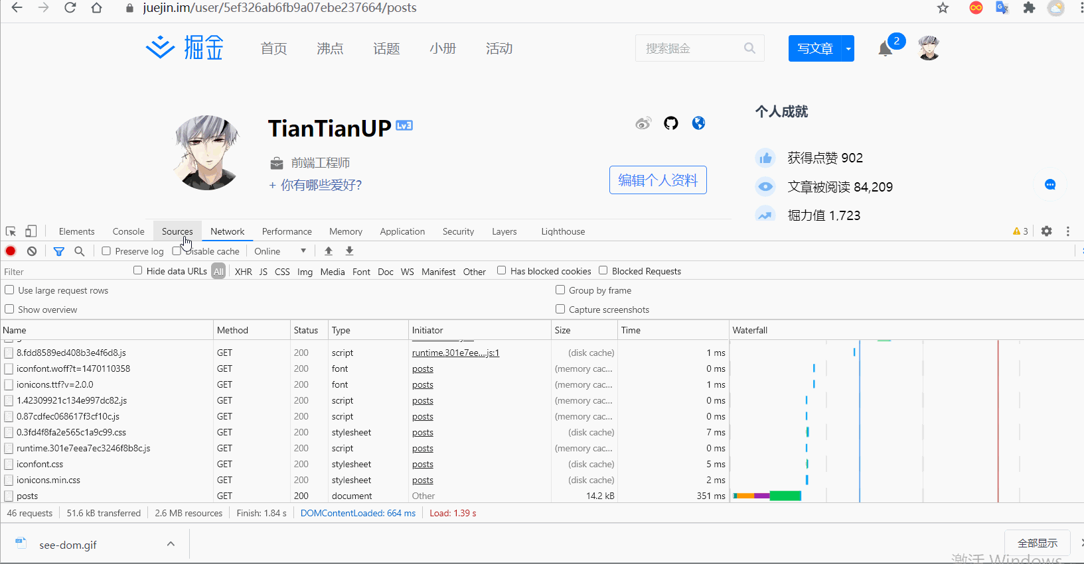
Task: Expand the 写文章 dropdown arrow
Action: (848, 48)
